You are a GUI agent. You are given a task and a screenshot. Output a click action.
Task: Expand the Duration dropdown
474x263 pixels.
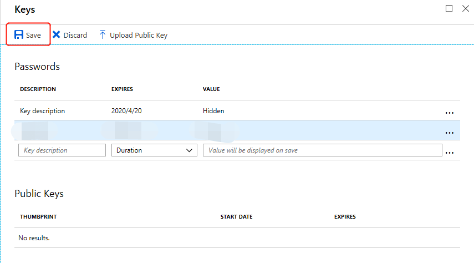154,150
